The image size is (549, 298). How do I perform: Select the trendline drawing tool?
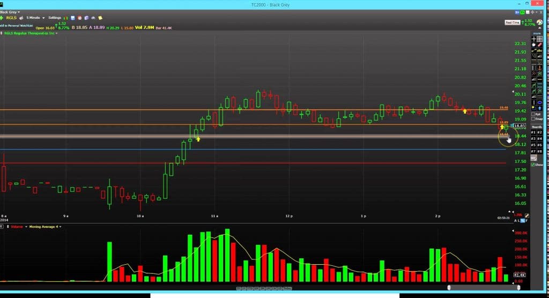pyautogui.click(x=534, y=51)
